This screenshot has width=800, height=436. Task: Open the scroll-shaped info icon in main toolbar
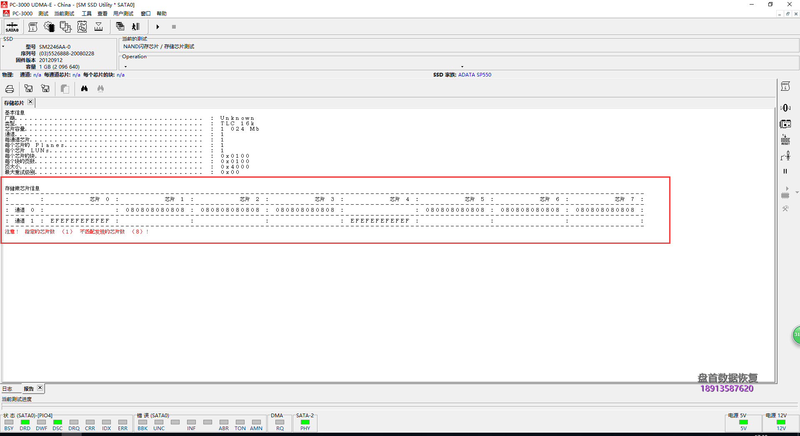click(x=33, y=27)
